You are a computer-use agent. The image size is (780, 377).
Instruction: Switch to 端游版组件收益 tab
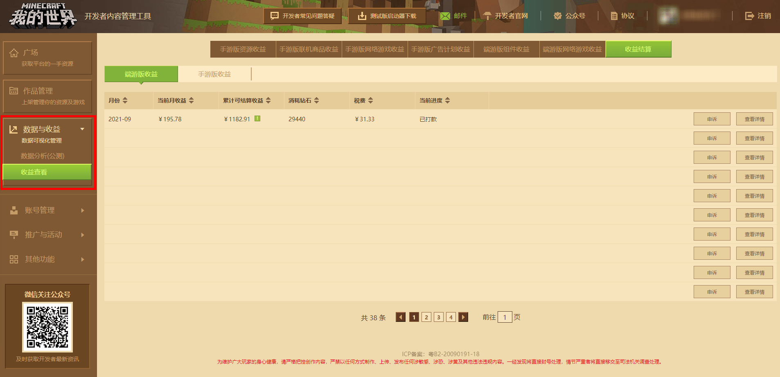click(507, 49)
